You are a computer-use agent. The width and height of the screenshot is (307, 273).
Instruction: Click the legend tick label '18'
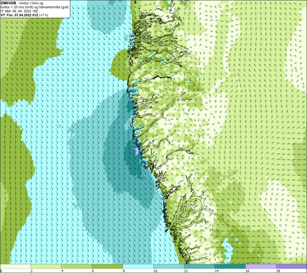pos(278,271)
